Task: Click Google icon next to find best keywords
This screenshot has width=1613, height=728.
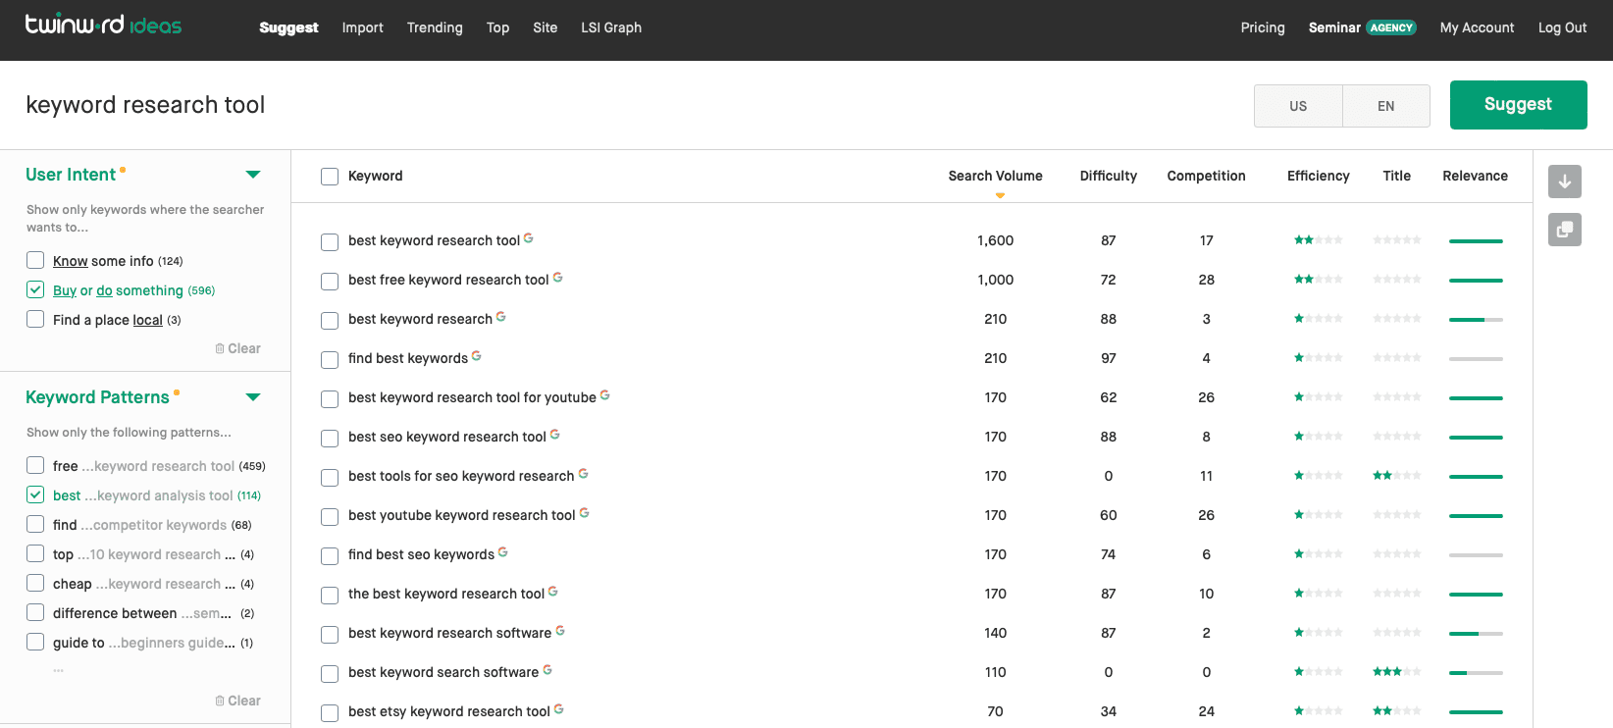Action: 477,355
